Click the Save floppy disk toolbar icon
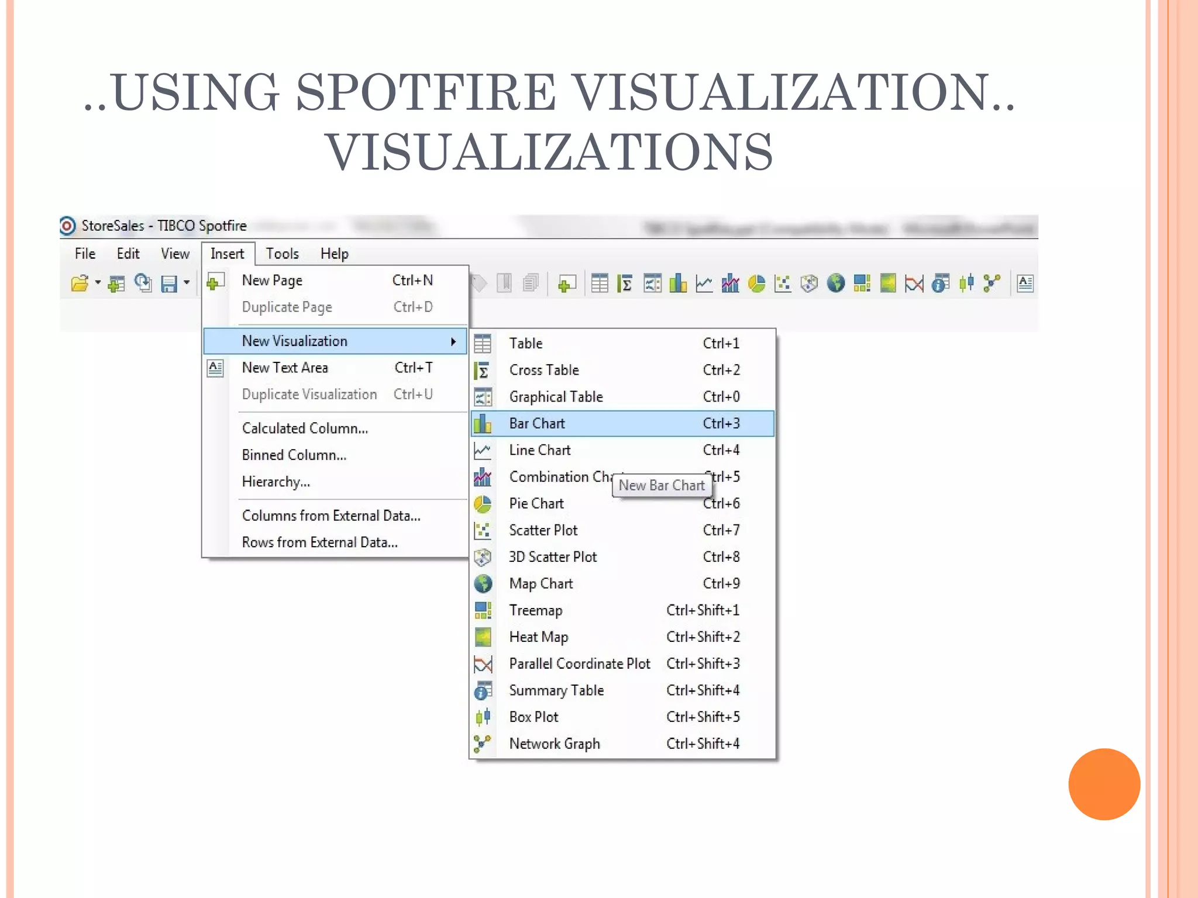Viewport: 1198px width, 898px height. point(169,284)
